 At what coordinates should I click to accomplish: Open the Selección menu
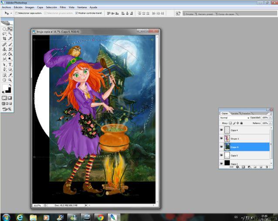tap(51, 7)
